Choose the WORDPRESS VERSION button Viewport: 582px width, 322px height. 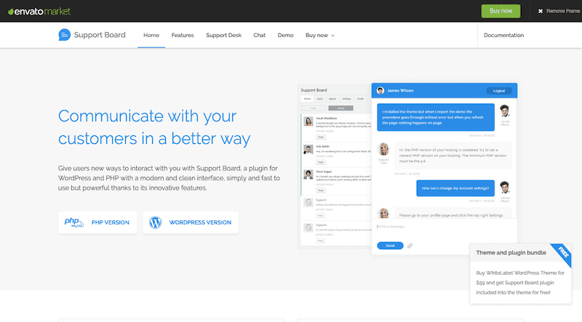click(x=191, y=222)
